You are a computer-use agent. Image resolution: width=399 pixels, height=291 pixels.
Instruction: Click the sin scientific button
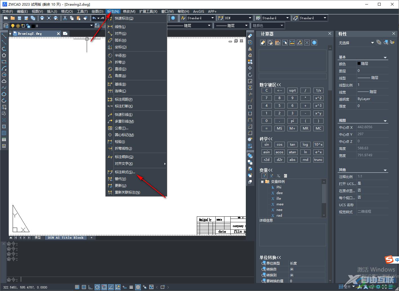(266, 145)
